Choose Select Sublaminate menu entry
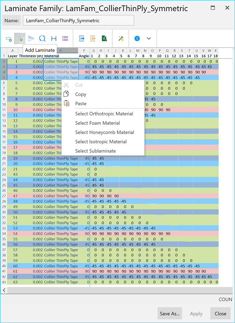This screenshot has width=235, height=323. [103, 151]
